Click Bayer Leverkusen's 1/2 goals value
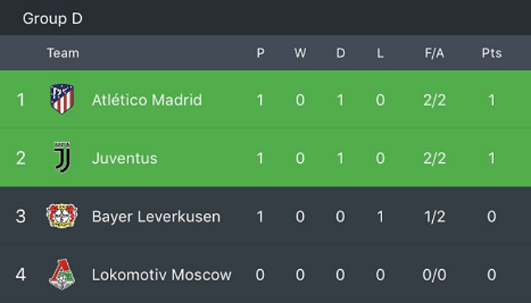The image size is (531, 303). (x=434, y=216)
